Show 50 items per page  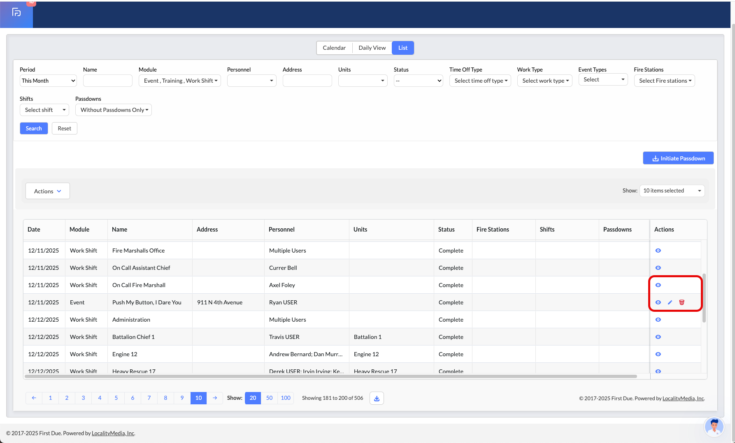point(269,398)
